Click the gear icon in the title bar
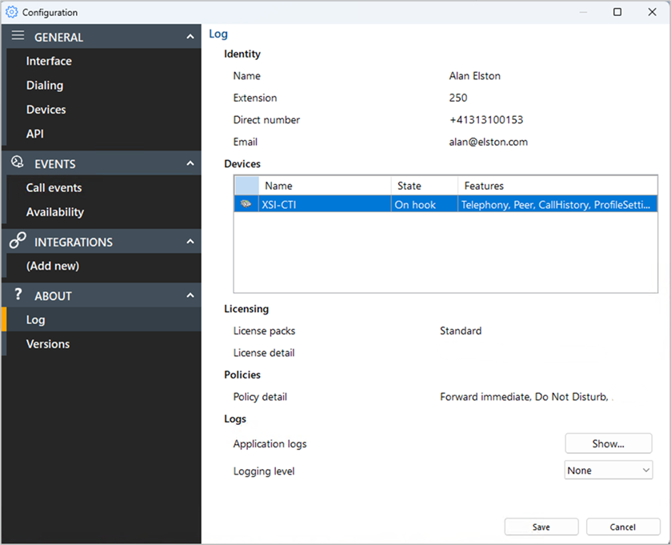 [x=11, y=12]
